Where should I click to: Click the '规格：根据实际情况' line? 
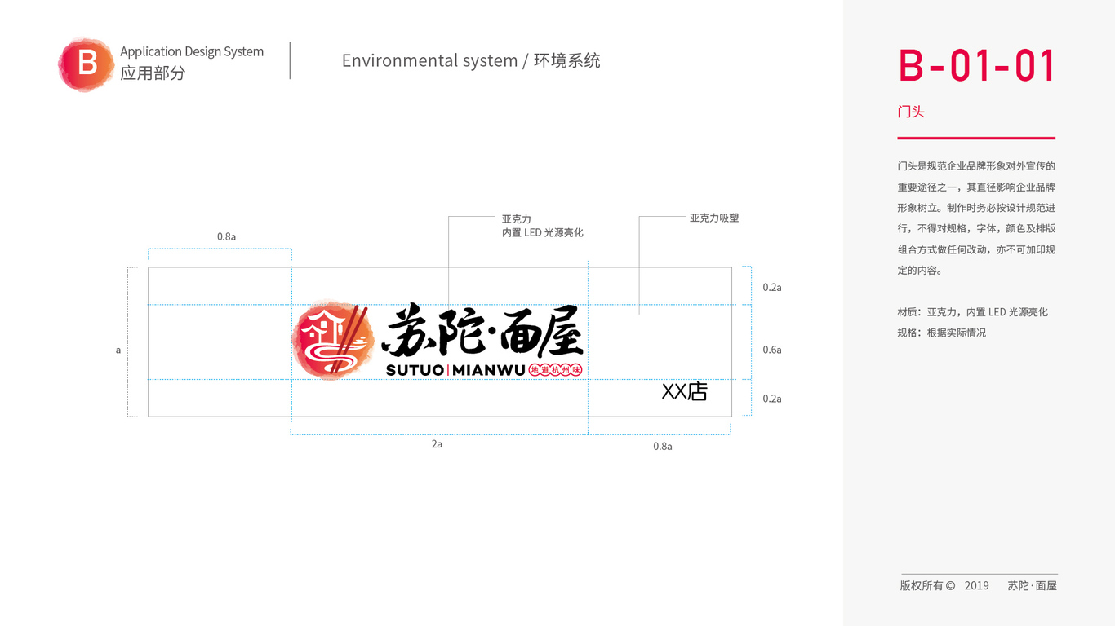(x=942, y=333)
